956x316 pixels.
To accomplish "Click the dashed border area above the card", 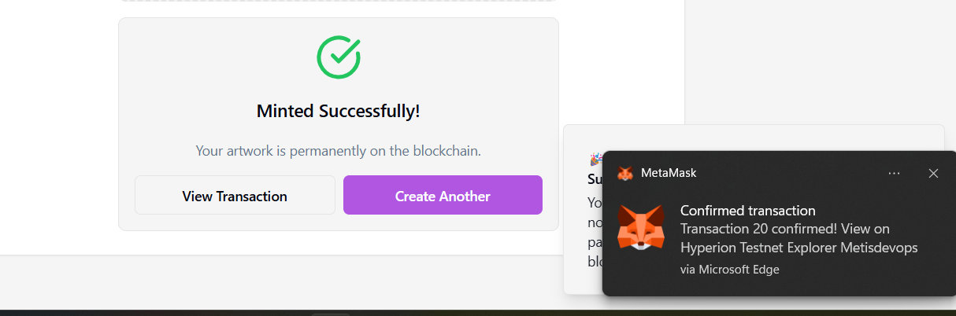I will tap(339, 1).
